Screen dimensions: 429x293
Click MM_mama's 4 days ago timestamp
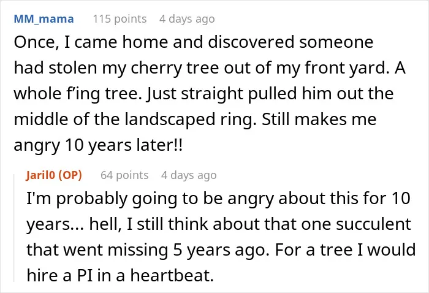(x=187, y=19)
